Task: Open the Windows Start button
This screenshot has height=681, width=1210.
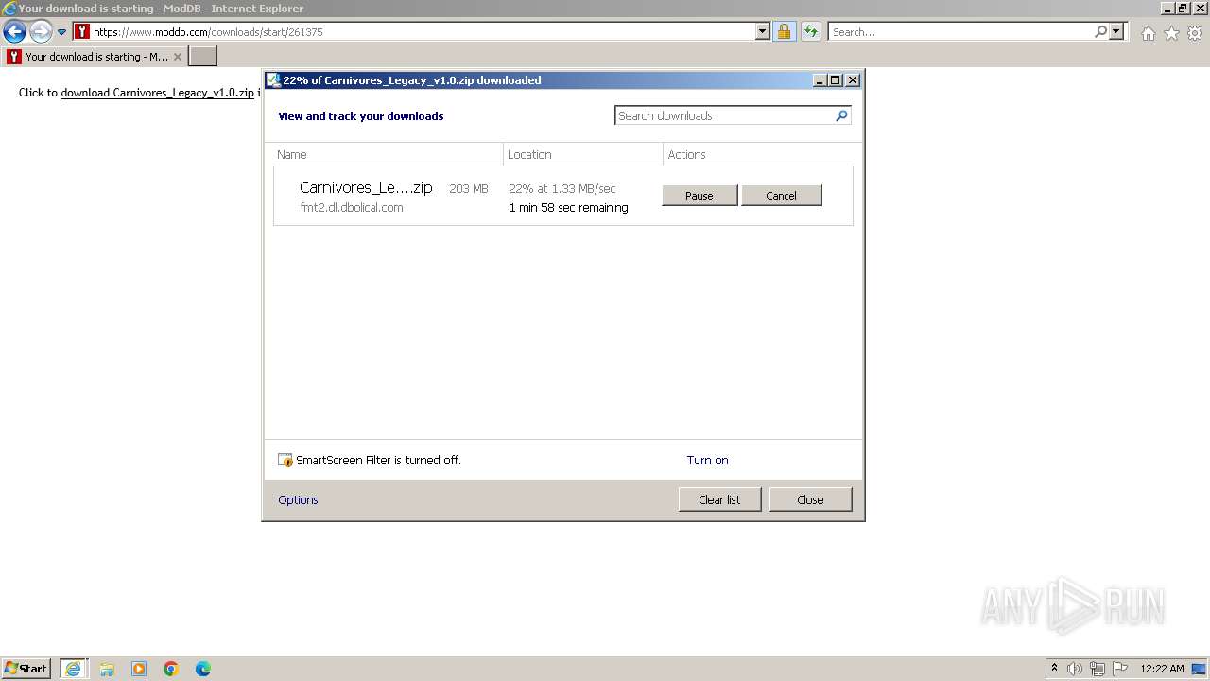Action: tap(26, 669)
